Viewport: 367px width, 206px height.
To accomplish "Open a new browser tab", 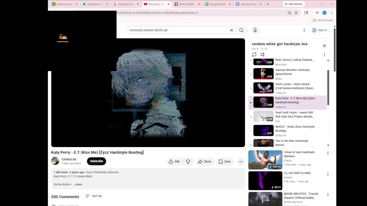I will tap(268, 4).
